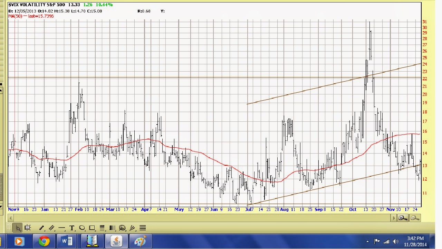The image size is (442, 249).
Task: Click the Oct label on date axis
Action: pyautogui.click(x=353, y=209)
